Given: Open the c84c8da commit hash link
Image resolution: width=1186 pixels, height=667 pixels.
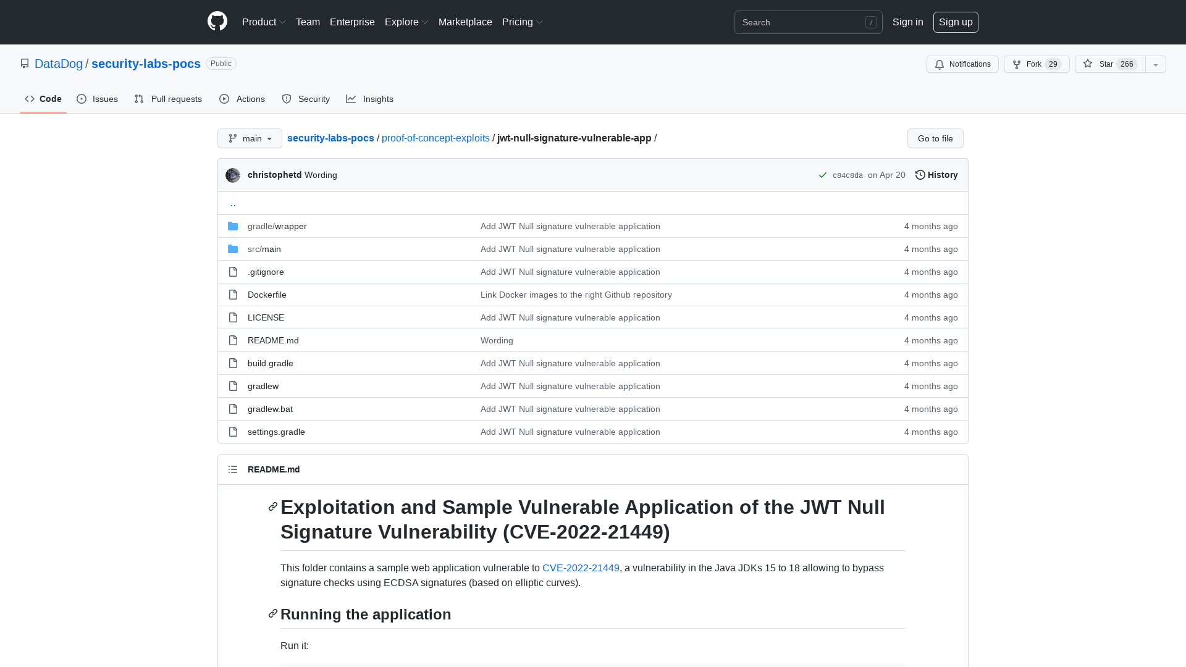Looking at the screenshot, I should (x=847, y=175).
